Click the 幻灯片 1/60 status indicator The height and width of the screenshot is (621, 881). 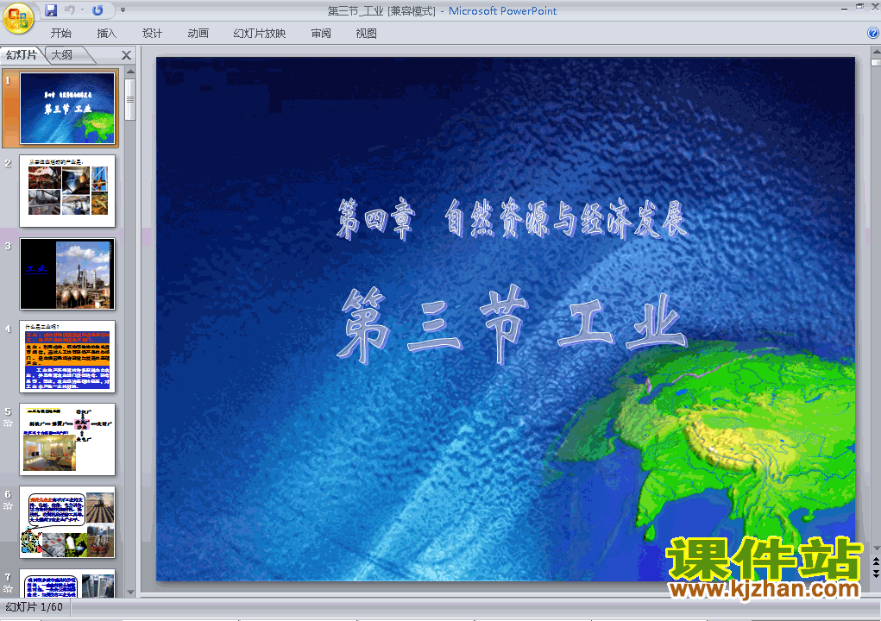pyautogui.click(x=35, y=607)
